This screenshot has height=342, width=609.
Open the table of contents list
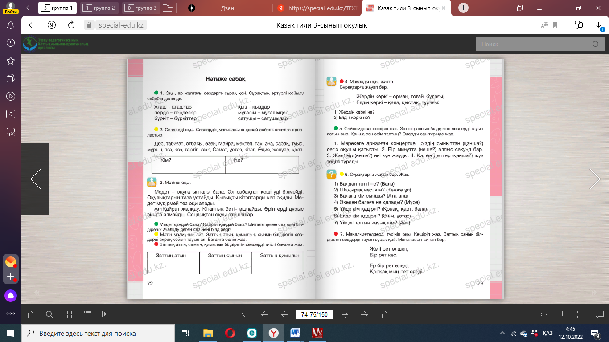(87, 314)
